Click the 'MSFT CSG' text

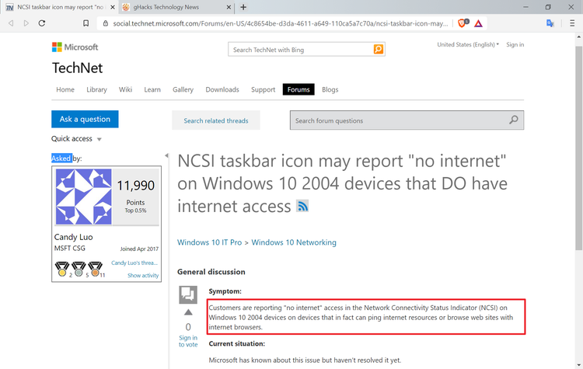click(x=69, y=249)
